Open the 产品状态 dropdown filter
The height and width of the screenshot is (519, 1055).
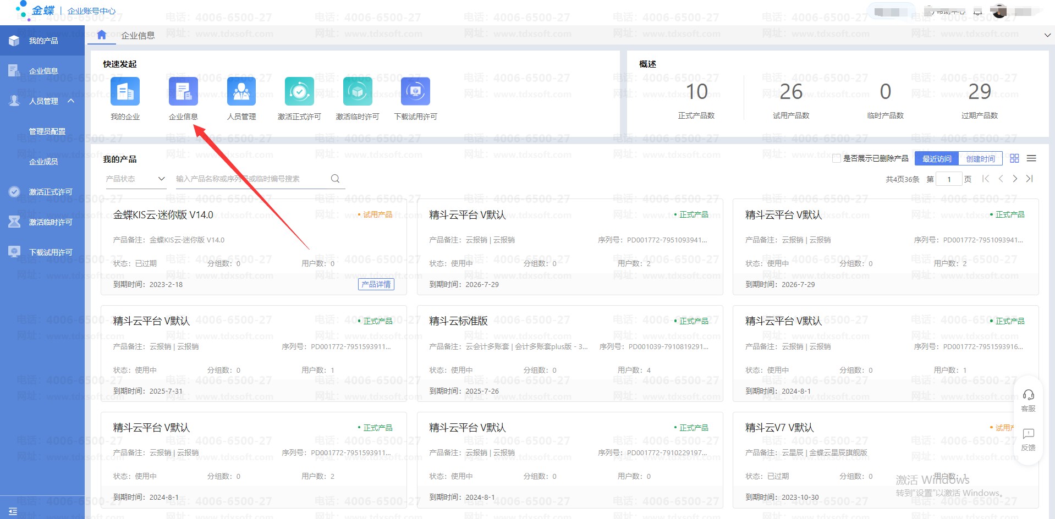[135, 179]
